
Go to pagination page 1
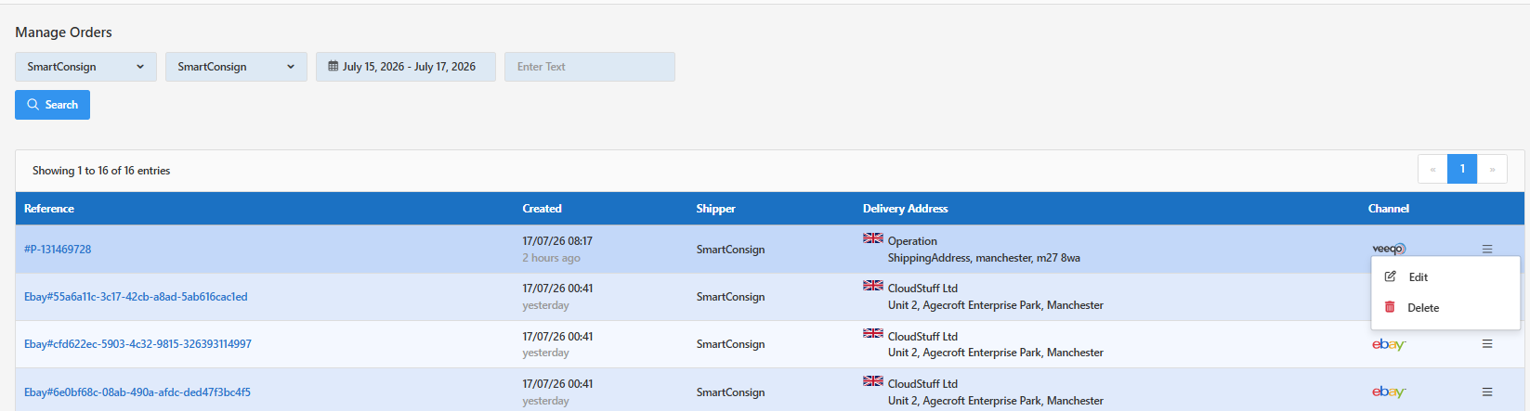(x=1462, y=169)
